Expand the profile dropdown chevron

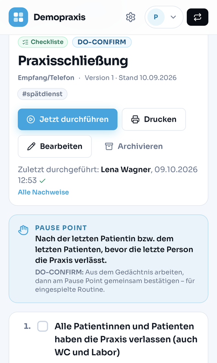point(173,17)
